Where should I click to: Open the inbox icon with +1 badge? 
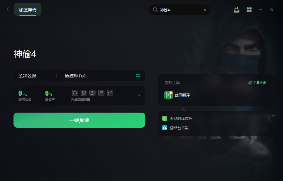pyautogui.click(x=237, y=10)
